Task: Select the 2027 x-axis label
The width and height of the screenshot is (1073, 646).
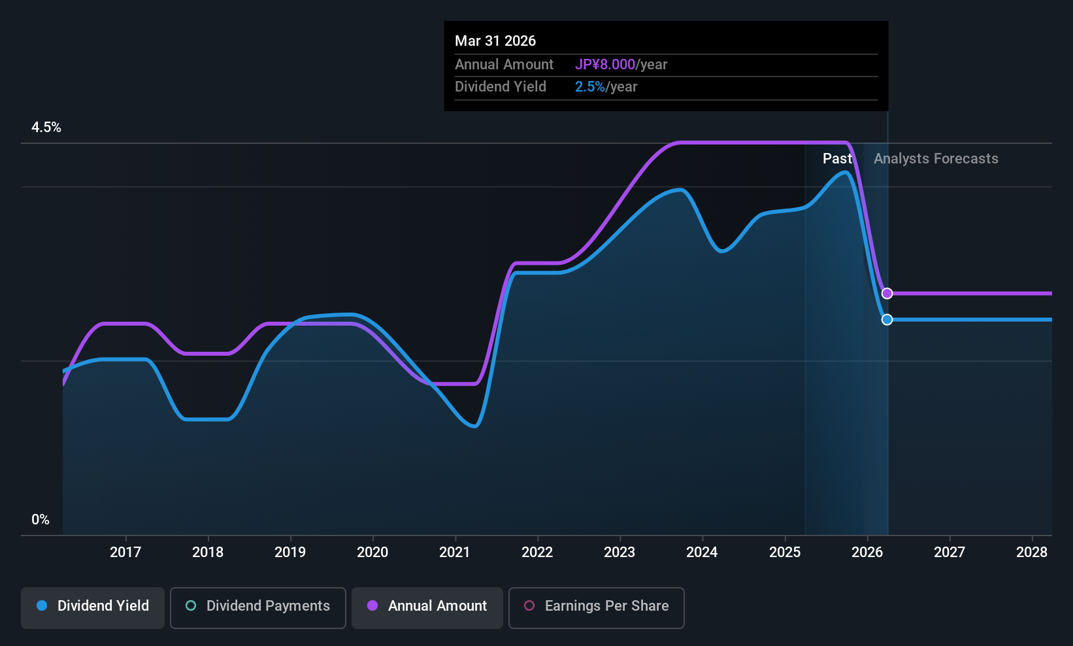Action: pos(949,552)
